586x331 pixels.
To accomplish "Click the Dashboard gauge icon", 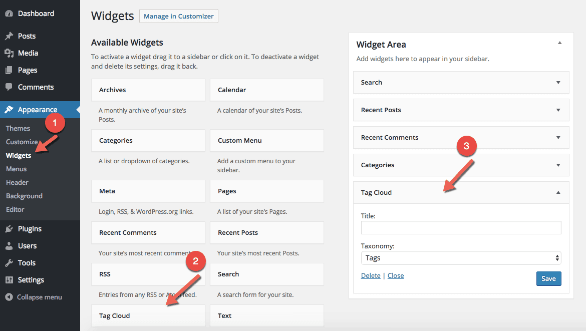I will point(9,14).
